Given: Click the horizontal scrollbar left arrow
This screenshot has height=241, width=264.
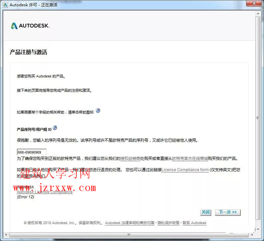Looking at the screenshot, I should (x=6, y=235).
